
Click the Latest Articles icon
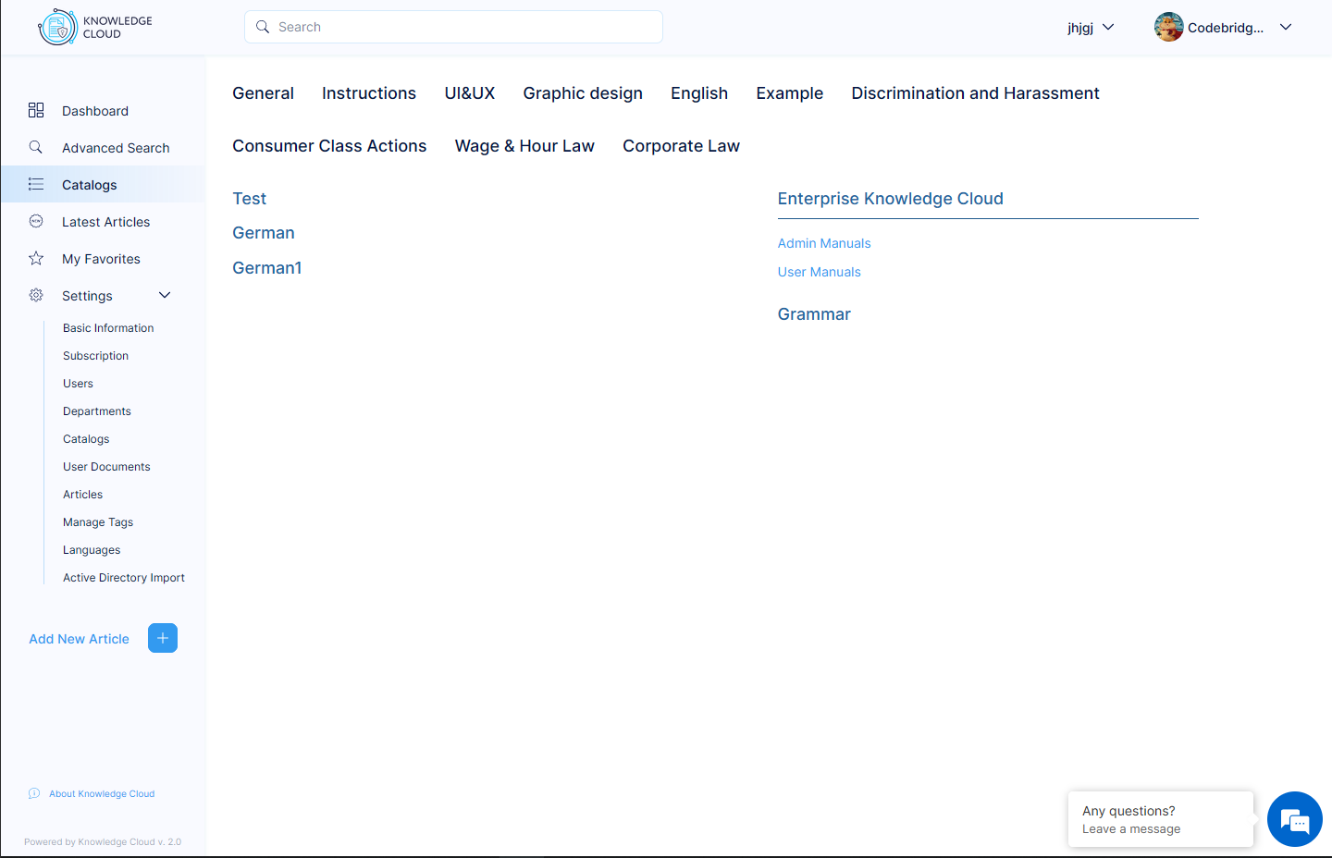(x=36, y=221)
